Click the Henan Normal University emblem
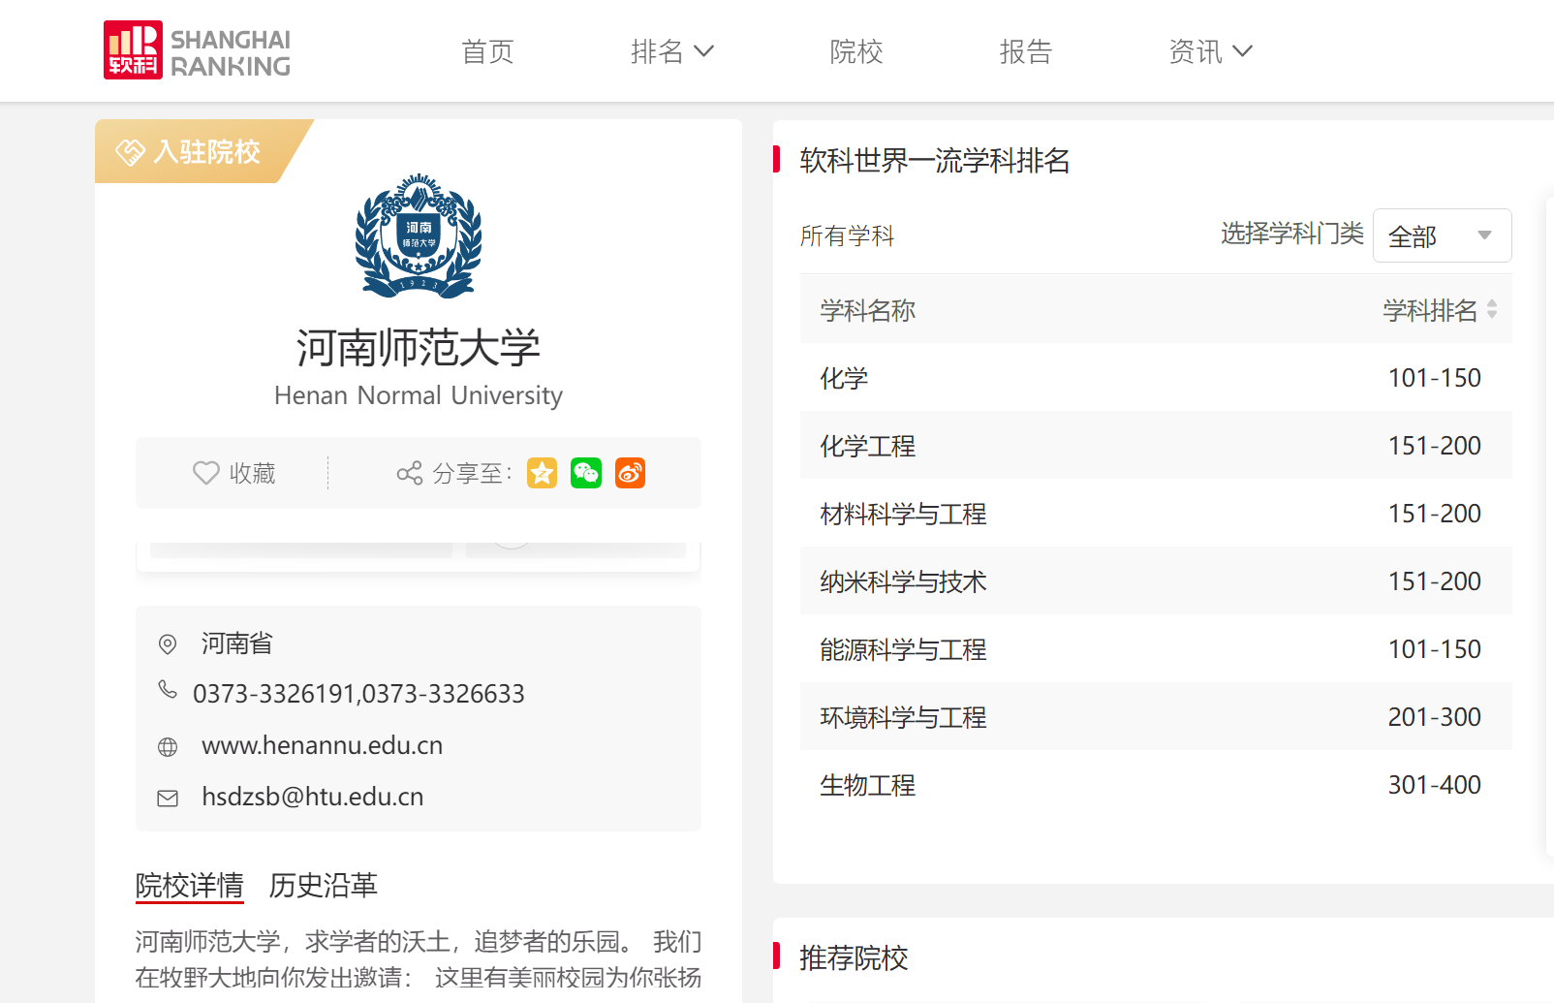1554x1003 pixels. (419, 235)
